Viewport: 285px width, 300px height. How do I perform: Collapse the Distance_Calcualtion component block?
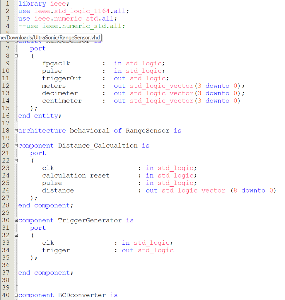(16, 146)
